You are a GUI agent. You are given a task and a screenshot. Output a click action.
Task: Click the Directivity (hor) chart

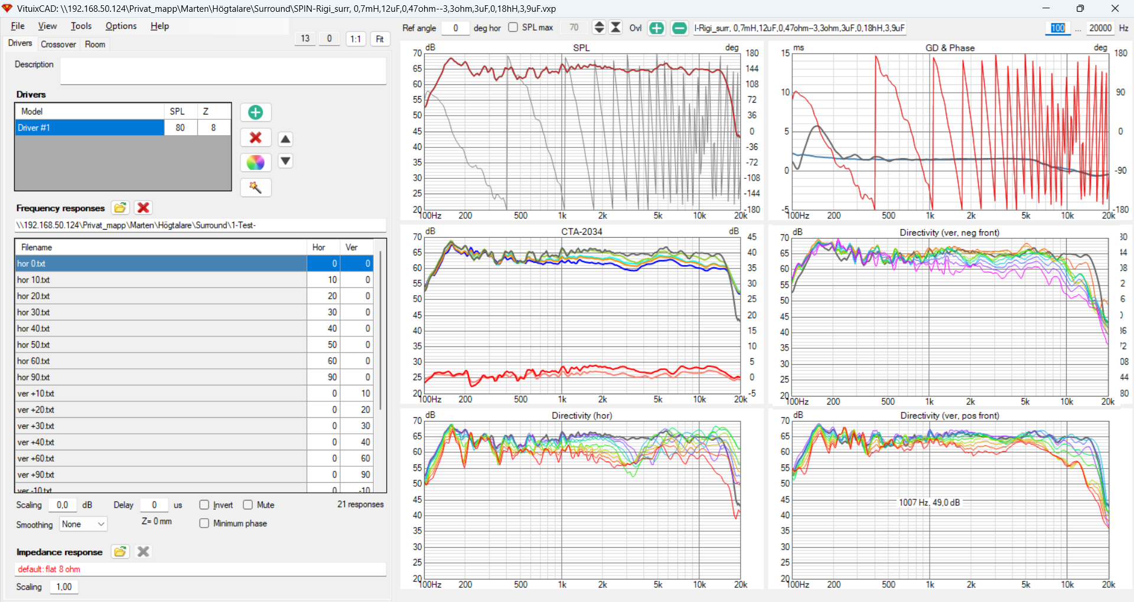pos(582,499)
